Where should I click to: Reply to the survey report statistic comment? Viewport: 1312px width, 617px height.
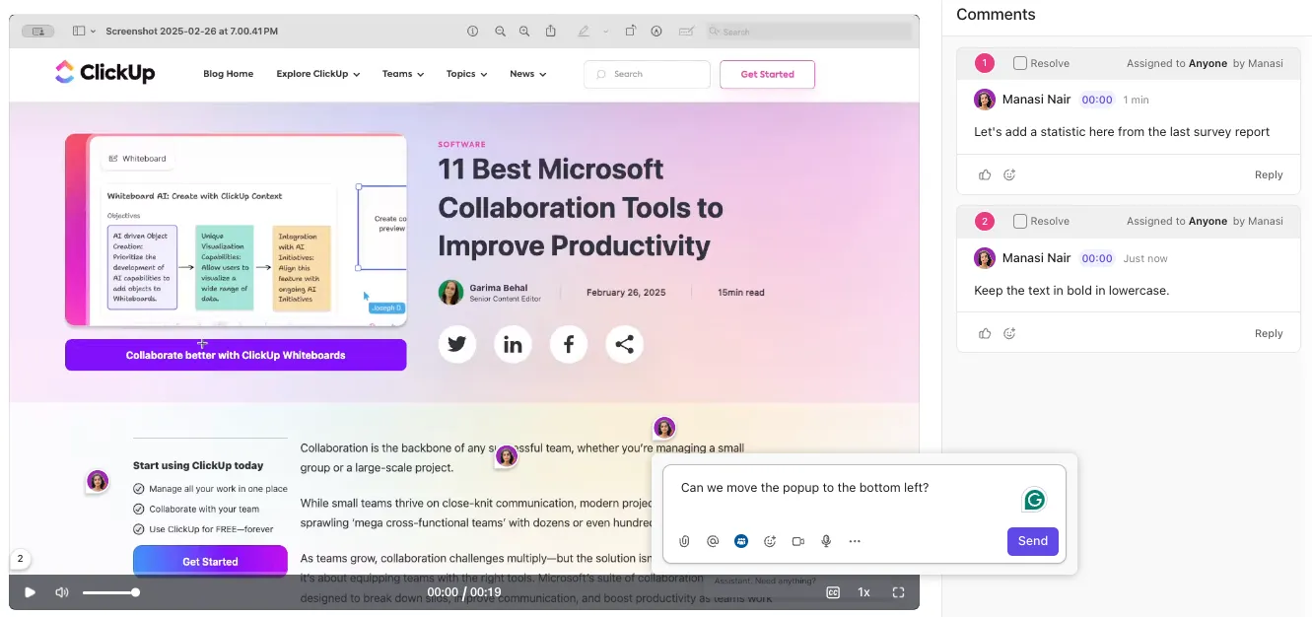1269,174
